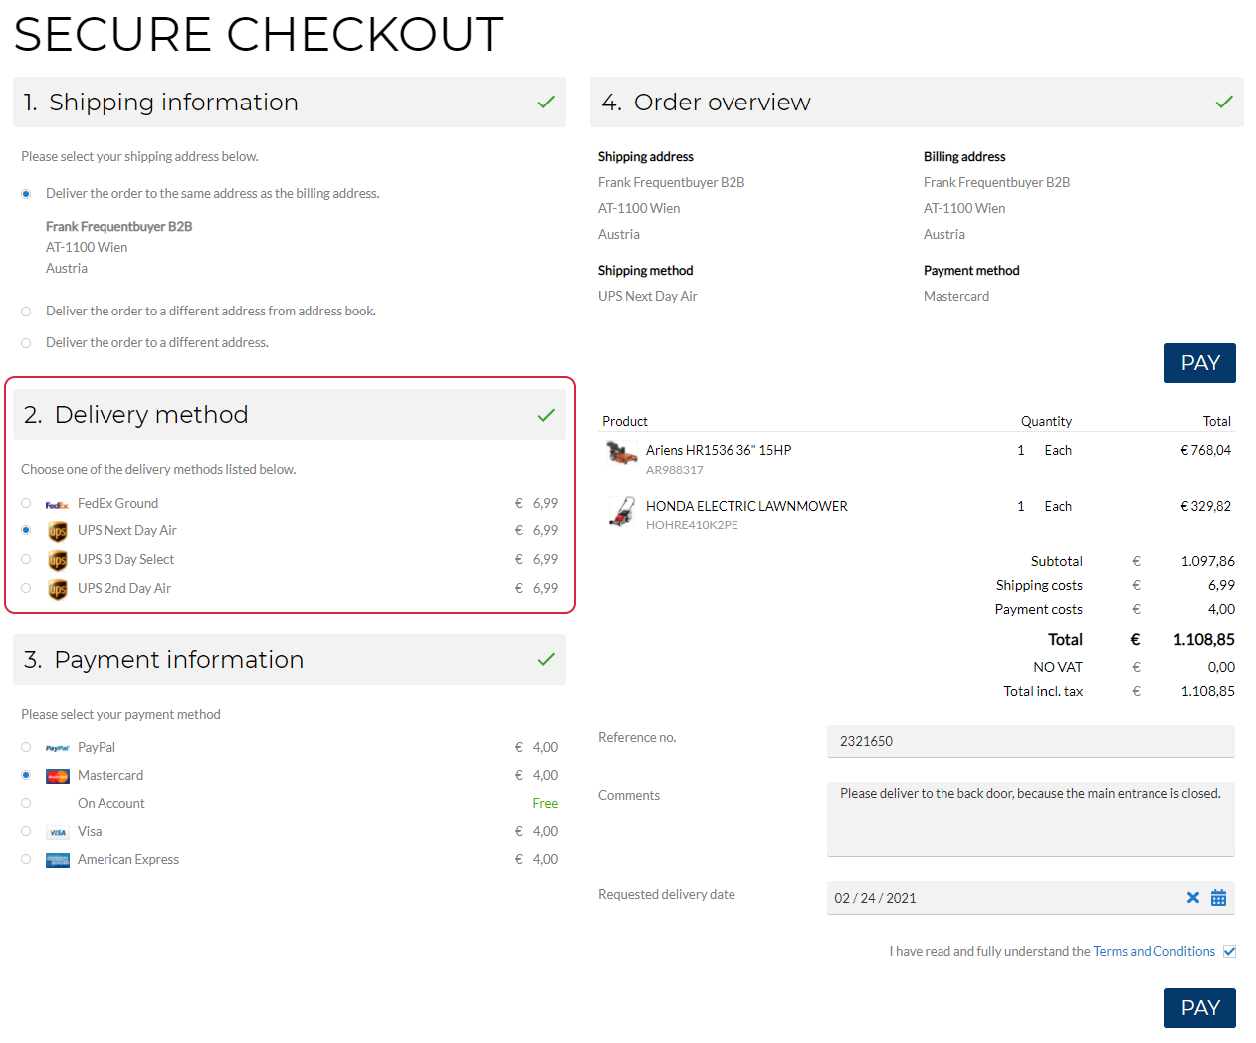
Task: Open the Ariens HR1536 product thumbnail
Action: coord(622,454)
